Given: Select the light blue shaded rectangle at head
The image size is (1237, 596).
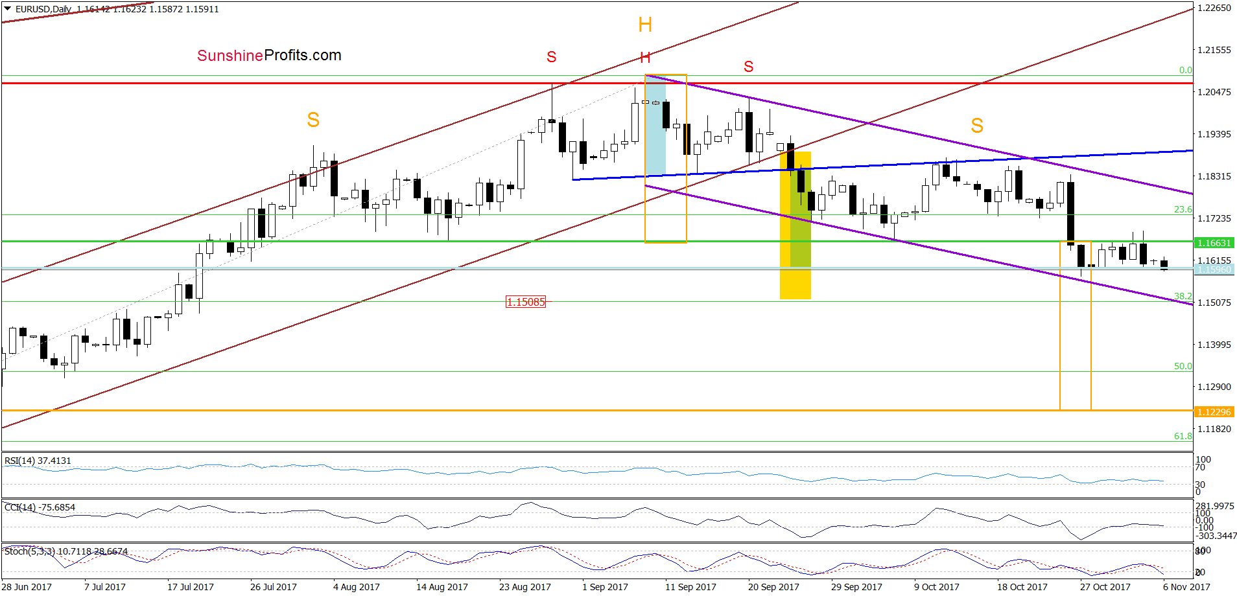Looking at the screenshot, I should click(655, 126).
